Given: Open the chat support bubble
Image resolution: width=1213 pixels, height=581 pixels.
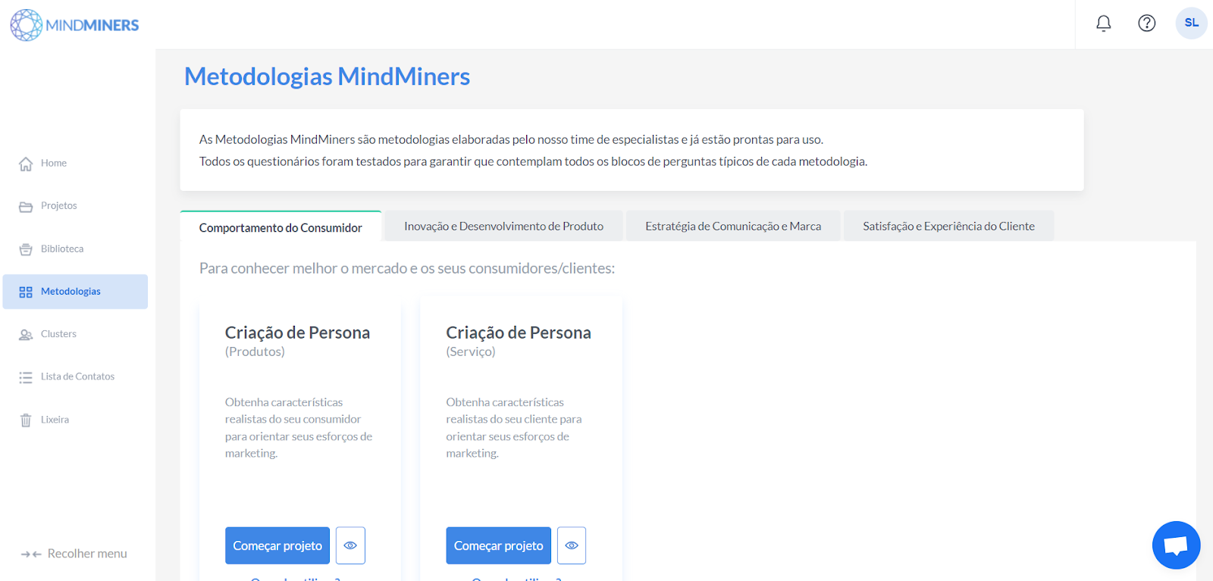Looking at the screenshot, I should click(x=1176, y=545).
